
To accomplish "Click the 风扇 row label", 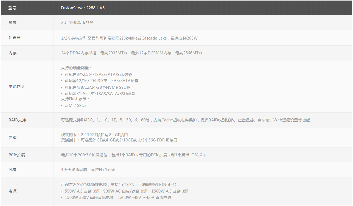I will click(12, 170).
